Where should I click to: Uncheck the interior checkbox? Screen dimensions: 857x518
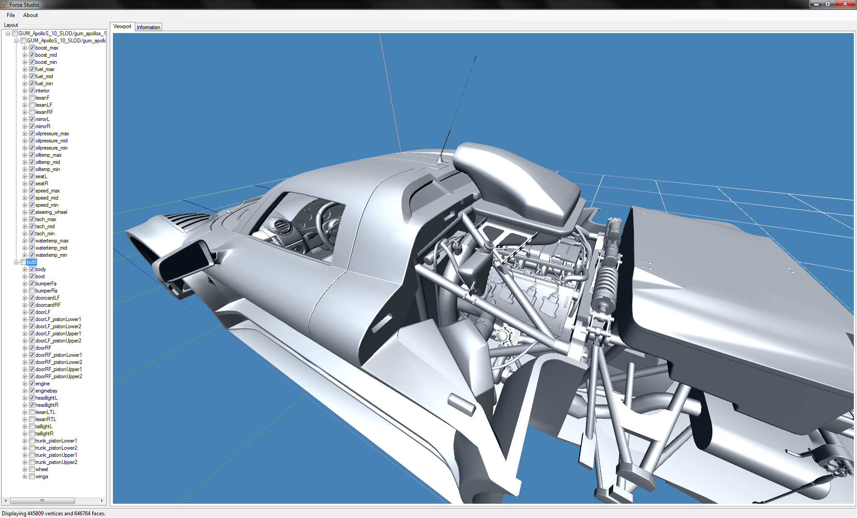click(x=32, y=91)
